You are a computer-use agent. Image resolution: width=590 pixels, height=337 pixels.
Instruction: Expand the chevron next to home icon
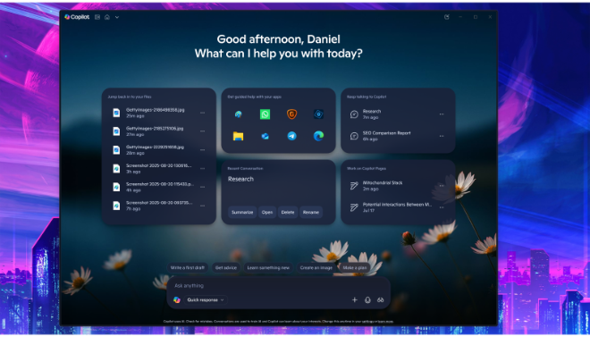(117, 17)
